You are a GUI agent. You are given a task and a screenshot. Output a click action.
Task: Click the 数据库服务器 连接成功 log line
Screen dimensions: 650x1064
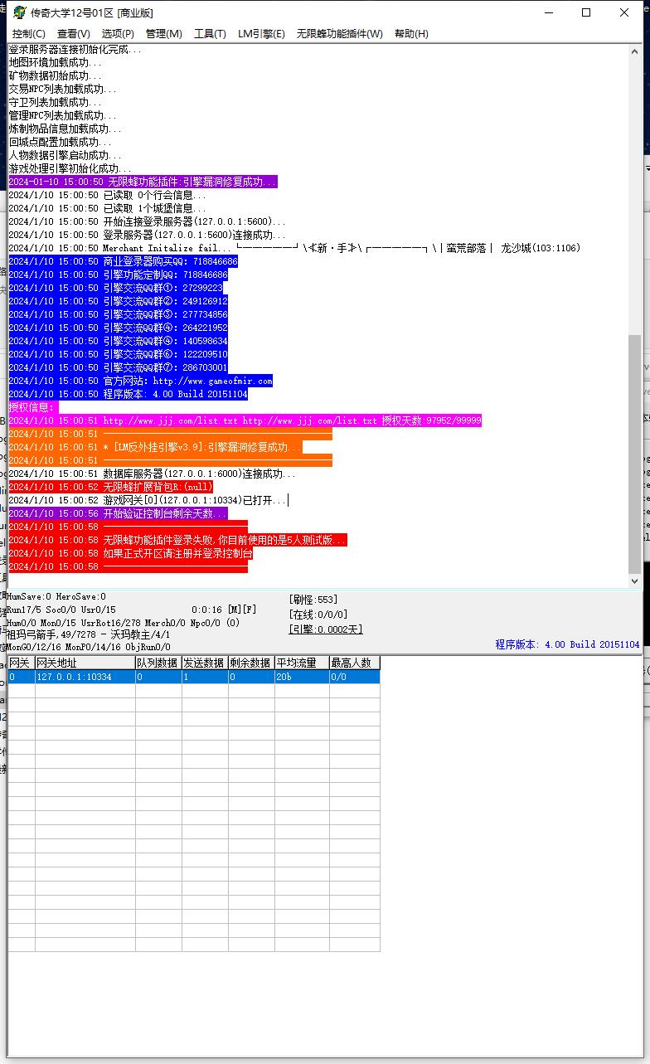152,474
